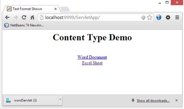Maximize the browser window
The height and width of the screenshot is (109, 184).
(167, 3)
